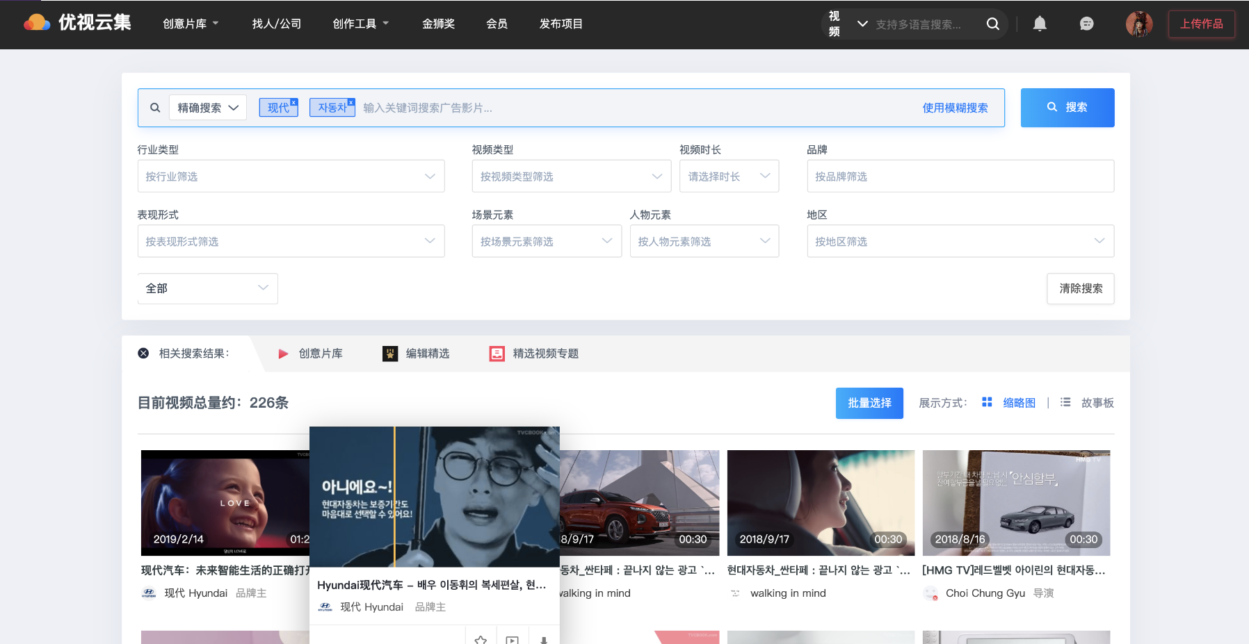Open notifications bell
The image size is (1249, 644).
tap(1040, 24)
